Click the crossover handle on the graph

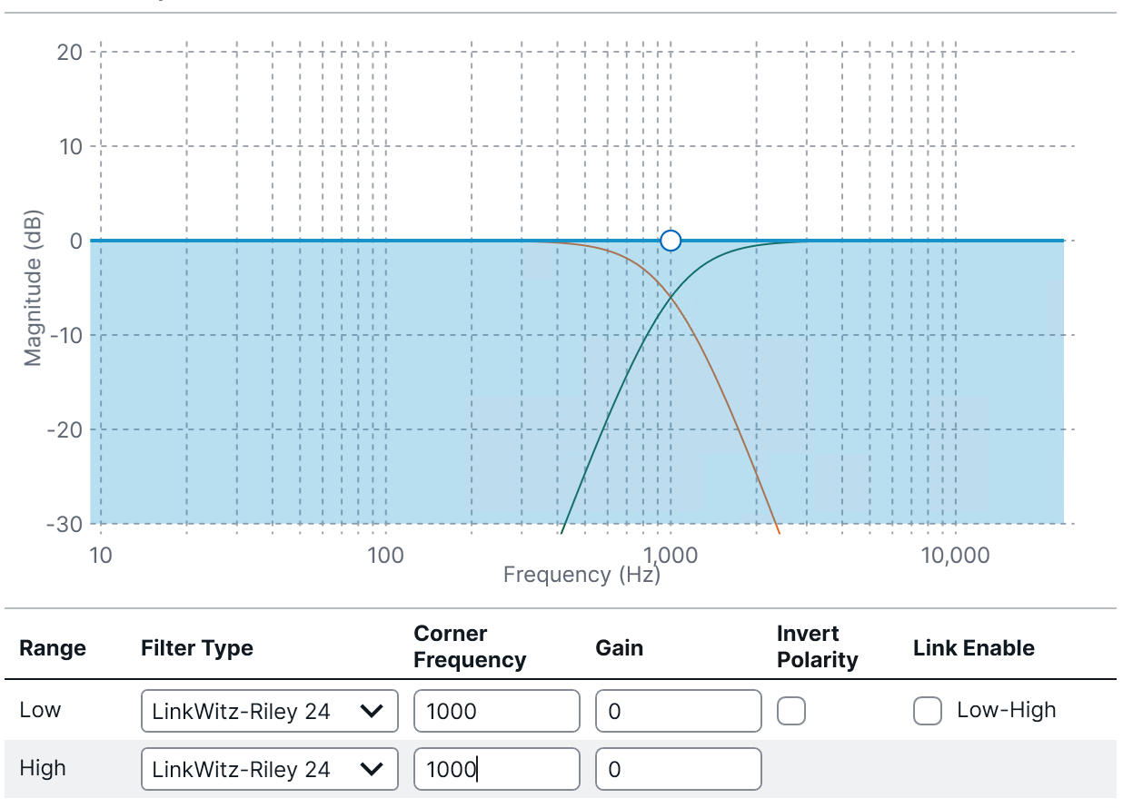pos(671,241)
